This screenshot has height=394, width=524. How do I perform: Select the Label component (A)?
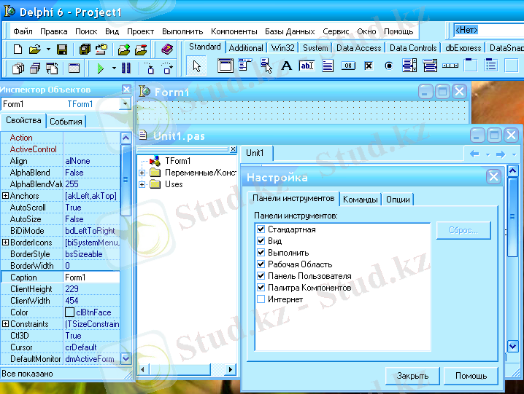click(286, 66)
